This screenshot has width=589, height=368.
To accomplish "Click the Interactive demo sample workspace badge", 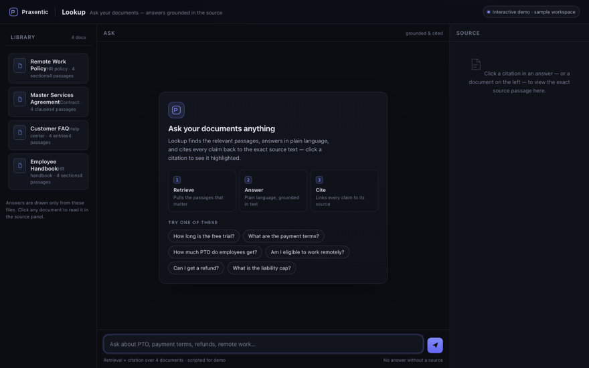I will point(531,12).
